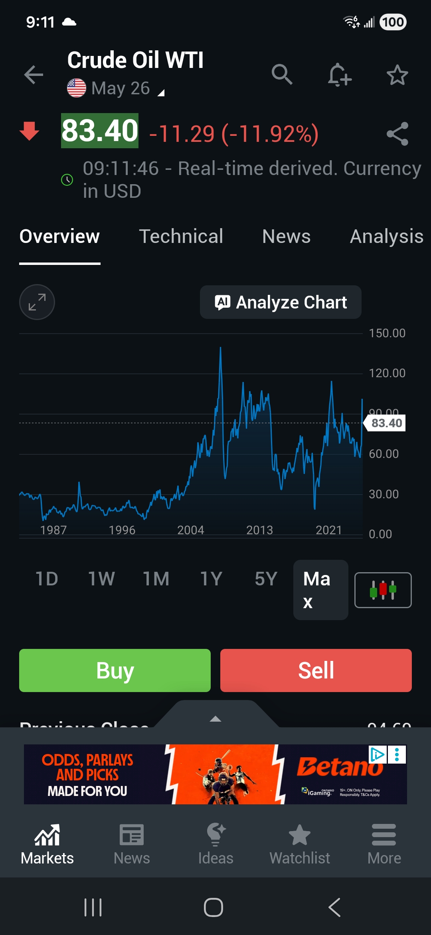
Task: Open the search magnifier icon
Action: point(282,75)
